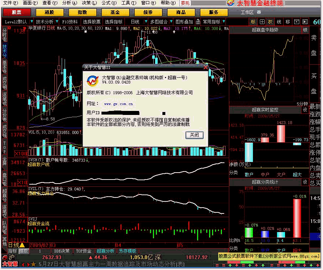Click 选择指标 in the toolbar
Viewport: 323px width, 270px height.
tap(114, 22)
